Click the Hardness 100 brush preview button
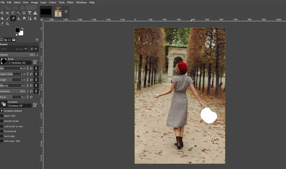Screen dimensions: 286x169 [4, 61]
